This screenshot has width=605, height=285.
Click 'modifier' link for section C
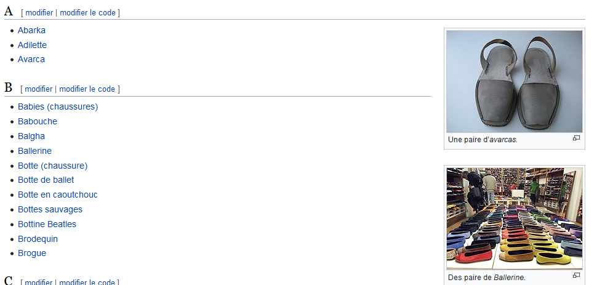[x=38, y=283]
